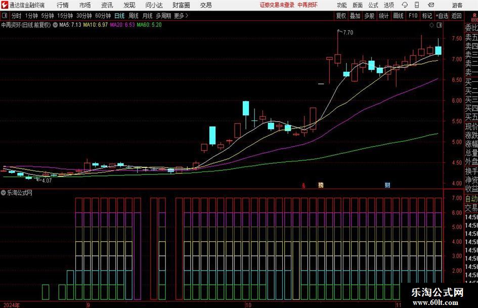Switch to the 5分钟 period tab
The image size is (478, 308).
(48, 16)
